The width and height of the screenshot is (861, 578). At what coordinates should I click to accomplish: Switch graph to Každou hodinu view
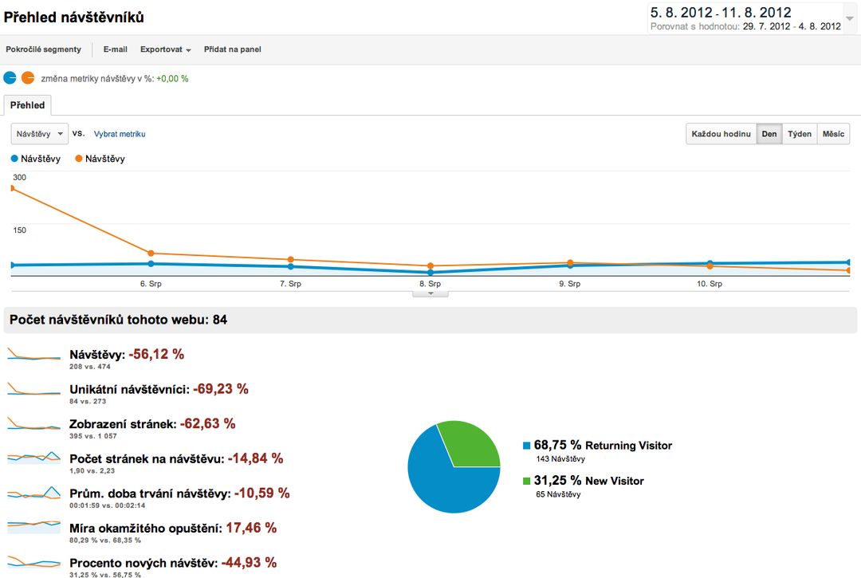coord(721,134)
